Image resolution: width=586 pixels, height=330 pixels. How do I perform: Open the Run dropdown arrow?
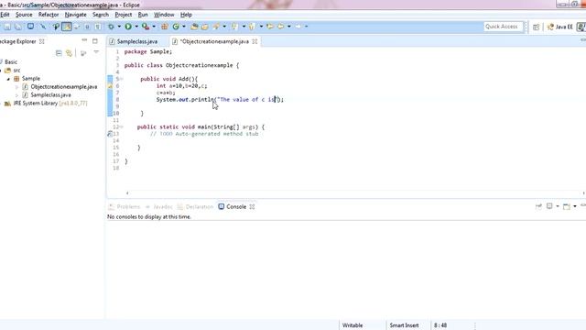pos(136,27)
